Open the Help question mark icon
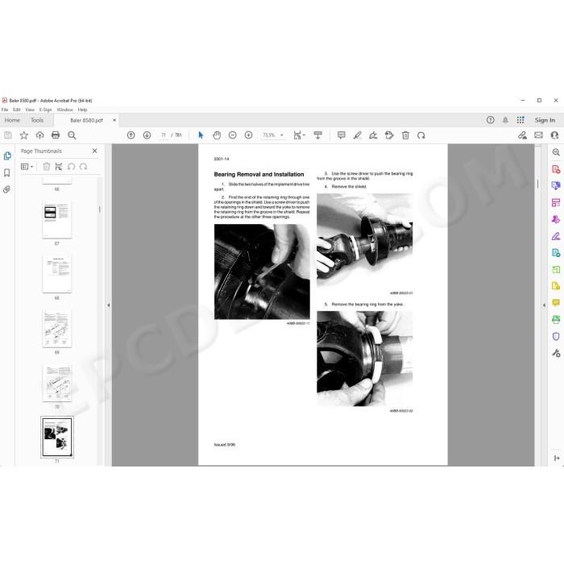The width and height of the screenshot is (564, 564). pos(490,120)
